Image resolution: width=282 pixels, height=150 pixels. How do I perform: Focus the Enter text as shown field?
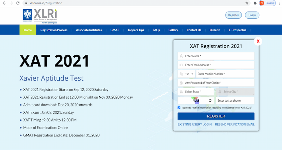click(235, 101)
